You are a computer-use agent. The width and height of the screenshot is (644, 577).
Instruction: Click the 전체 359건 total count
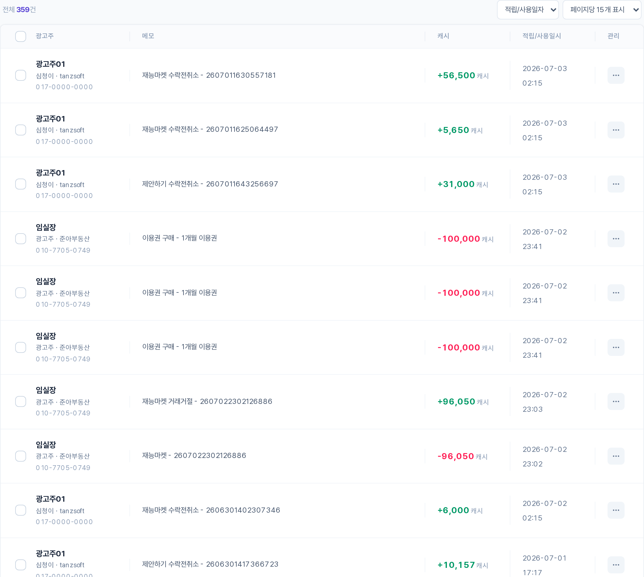19,10
